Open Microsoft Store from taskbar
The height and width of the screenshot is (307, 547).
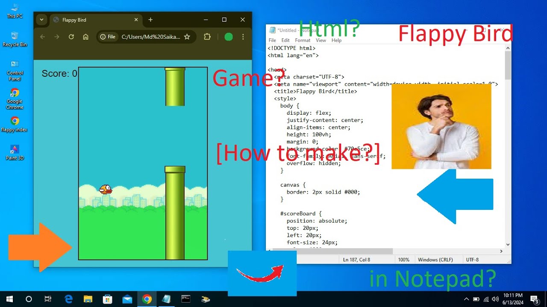(108, 299)
